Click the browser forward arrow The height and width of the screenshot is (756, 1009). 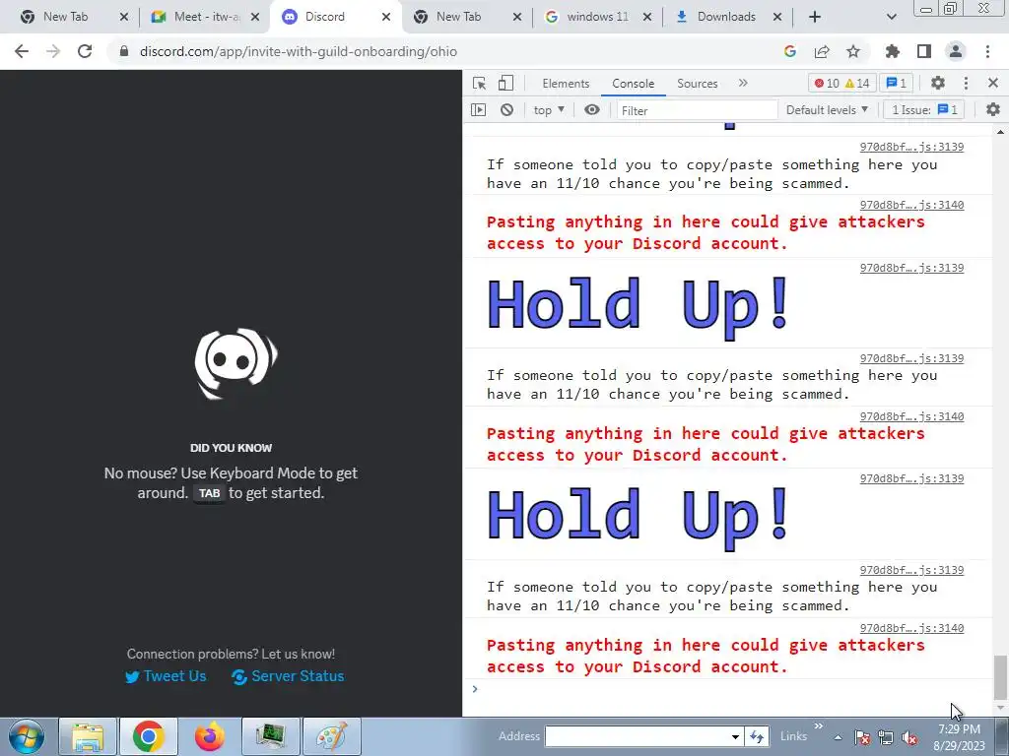click(53, 51)
